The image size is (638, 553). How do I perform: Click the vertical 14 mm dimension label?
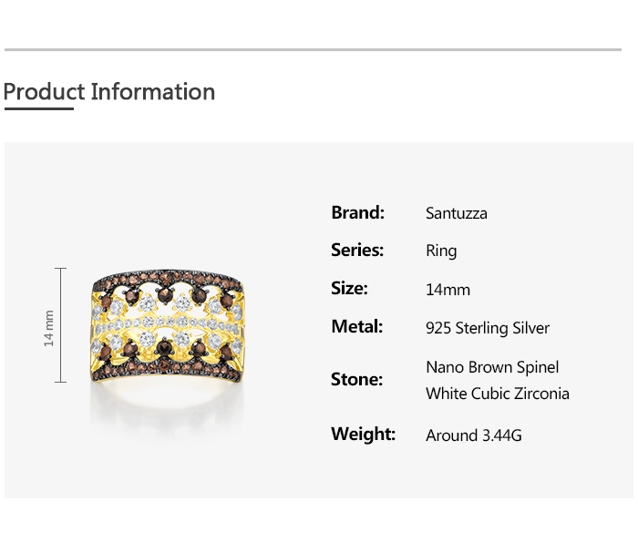pyautogui.click(x=49, y=328)
